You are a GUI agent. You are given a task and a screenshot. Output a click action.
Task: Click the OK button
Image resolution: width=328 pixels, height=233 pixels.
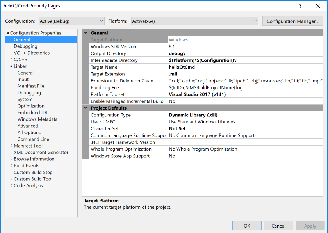pos(247,226)
